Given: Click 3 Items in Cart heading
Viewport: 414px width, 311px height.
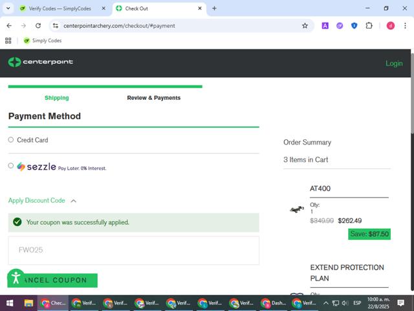Looking at the screenshot, I should click(x=306, y=160).
